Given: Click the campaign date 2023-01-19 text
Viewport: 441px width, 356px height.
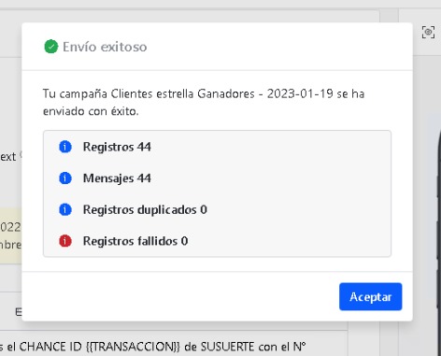Looking at the screenshot, I should point(300,93).
